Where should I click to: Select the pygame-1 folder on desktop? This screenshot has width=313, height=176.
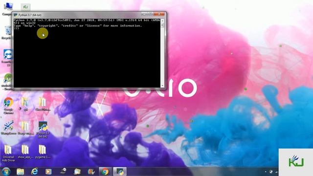[43, 152]
